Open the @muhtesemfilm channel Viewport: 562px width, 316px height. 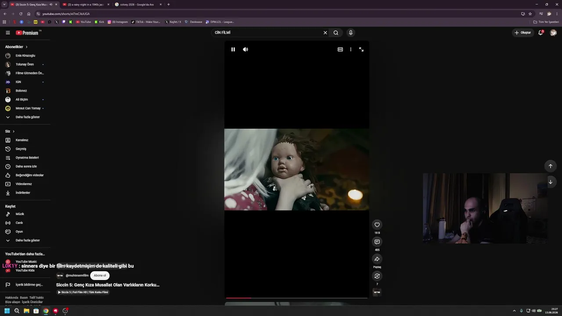[x=77, y=276]
